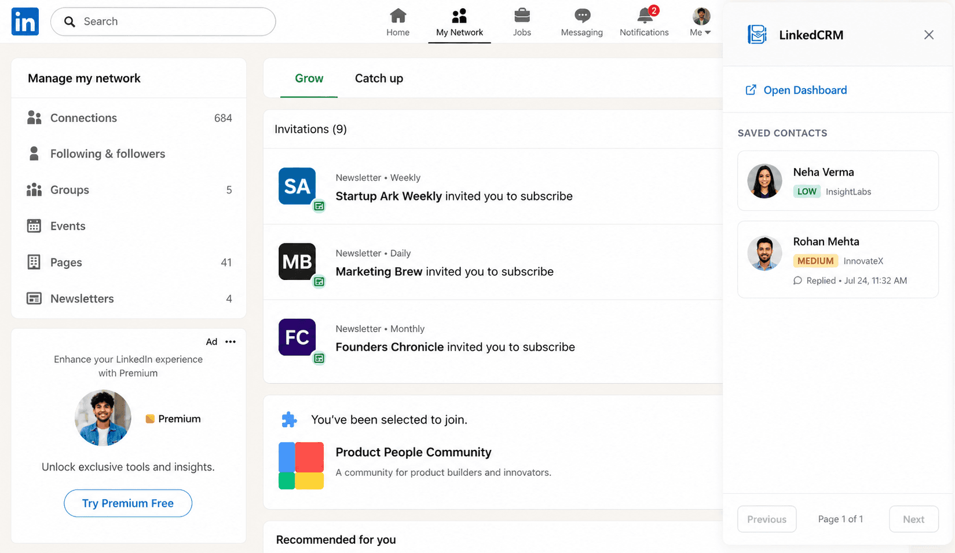Click the Replied speech bubble icon

(797, 281)
